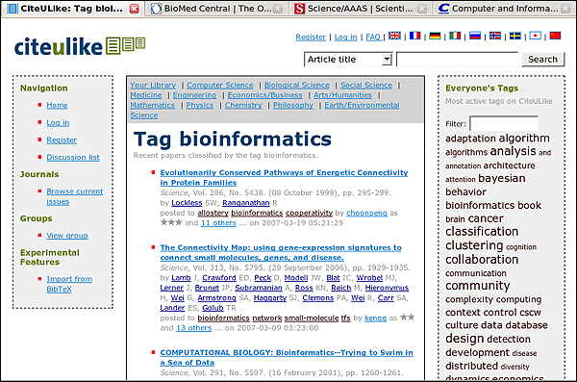
Task: Open user kengg profile link
Action: pyautogui.click(x=375, y=318)
